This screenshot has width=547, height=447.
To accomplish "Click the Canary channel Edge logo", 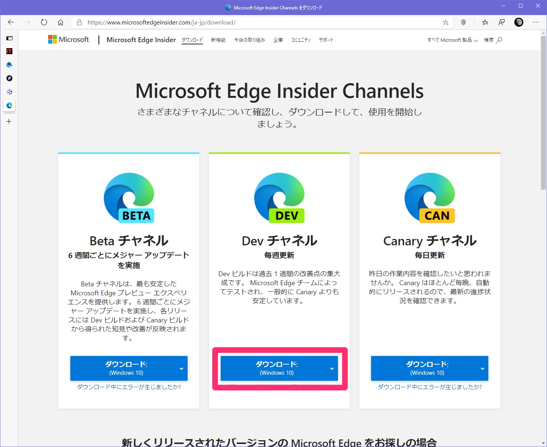I will coord(430,198).
